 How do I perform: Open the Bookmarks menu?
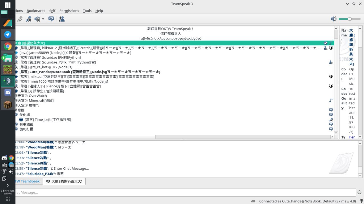point(36,10)
